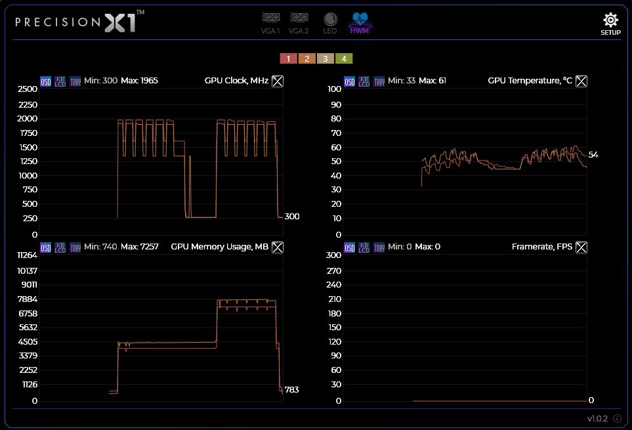Click the Min: 740 memory value
Image resolution: width=632 pixels, height=430 pixels.
click(101, 247)
